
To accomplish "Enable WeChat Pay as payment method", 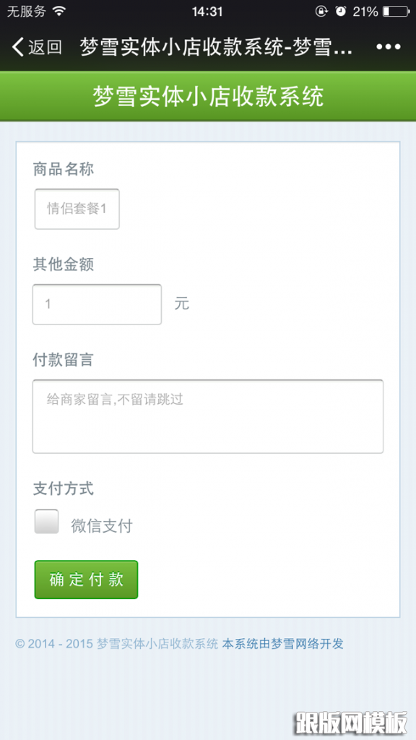I will pos(46,521).
